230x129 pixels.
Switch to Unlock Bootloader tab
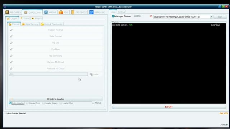[51, 24]
